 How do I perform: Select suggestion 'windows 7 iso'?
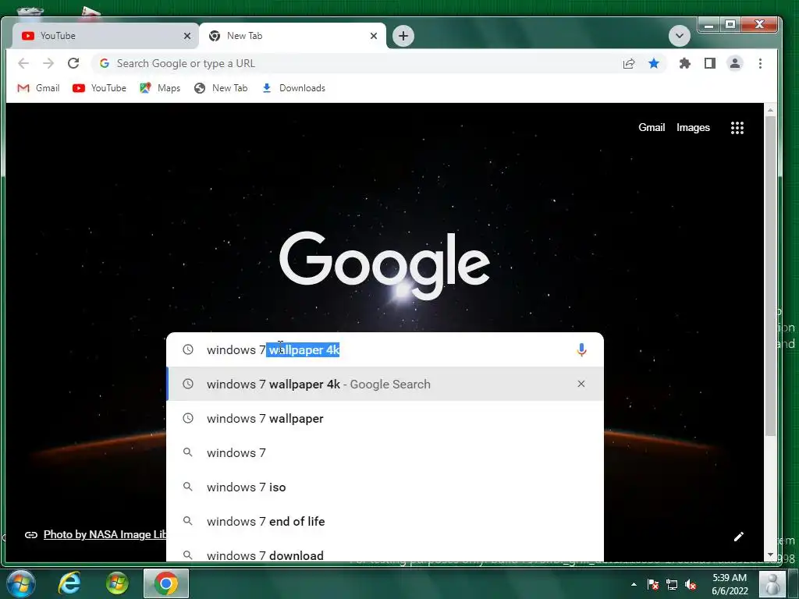tap(385, 487)
